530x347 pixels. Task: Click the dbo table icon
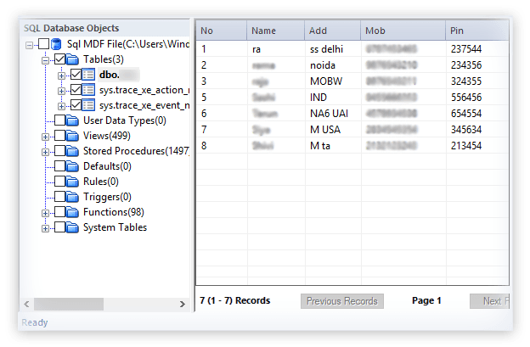tap(89, 75)
